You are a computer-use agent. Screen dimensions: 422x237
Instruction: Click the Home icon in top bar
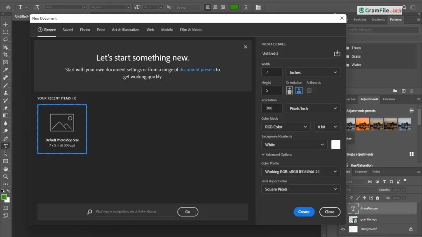pyautogui.click(x=8, y=7)
